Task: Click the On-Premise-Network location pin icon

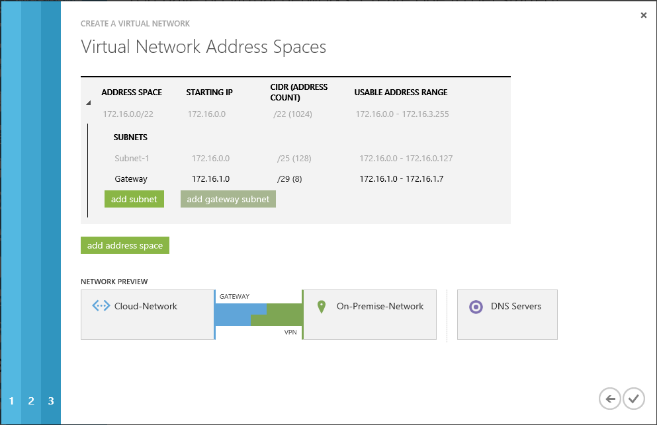Action: coord(322,307)
